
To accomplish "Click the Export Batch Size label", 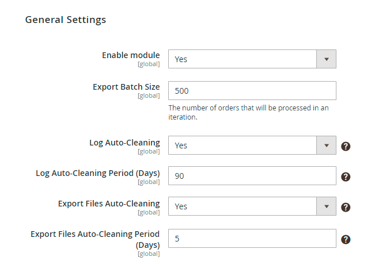I will (126, 87).
